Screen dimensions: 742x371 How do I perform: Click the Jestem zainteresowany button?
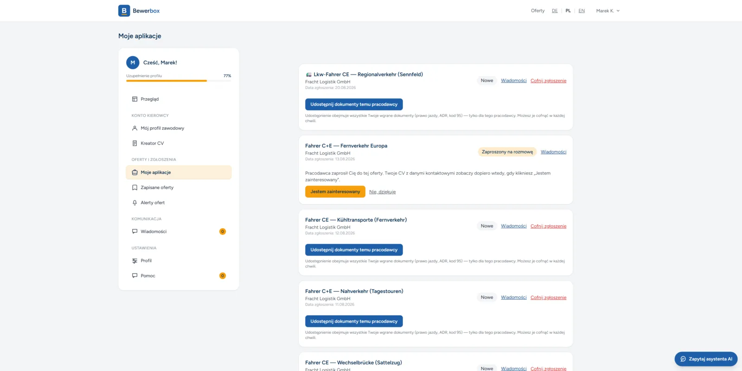[x=335, y=192]
